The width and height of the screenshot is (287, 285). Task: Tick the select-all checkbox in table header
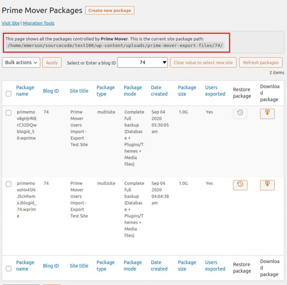click(9, 94)
